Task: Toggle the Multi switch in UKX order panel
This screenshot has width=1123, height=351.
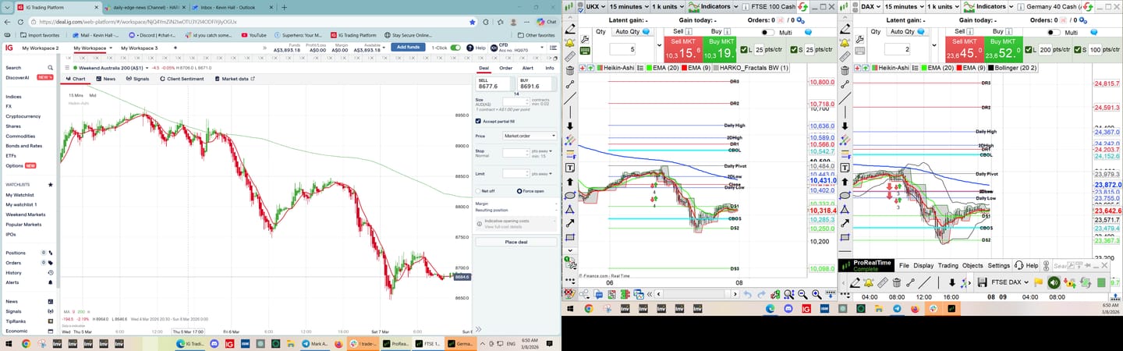Action: (x=768, y=33)
